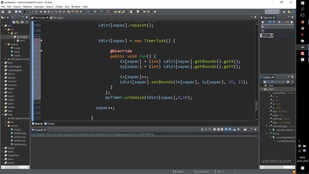Switch to the second frm1.java editor tab

(56, 17)
